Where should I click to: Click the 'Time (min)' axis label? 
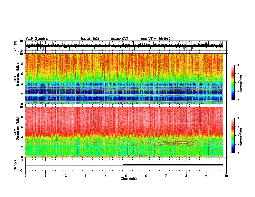129,179
